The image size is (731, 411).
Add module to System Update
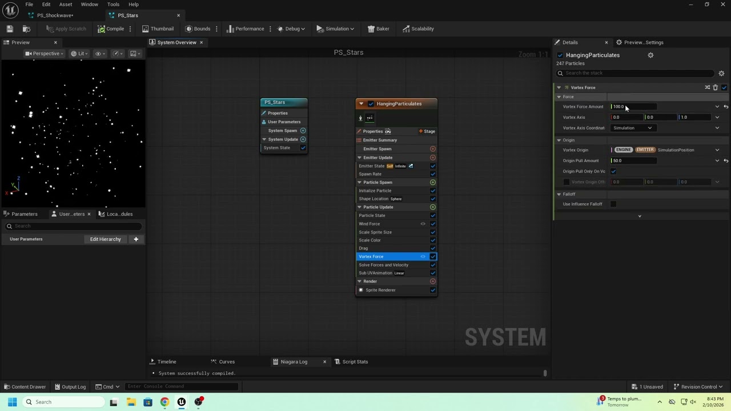coord(303,139)
